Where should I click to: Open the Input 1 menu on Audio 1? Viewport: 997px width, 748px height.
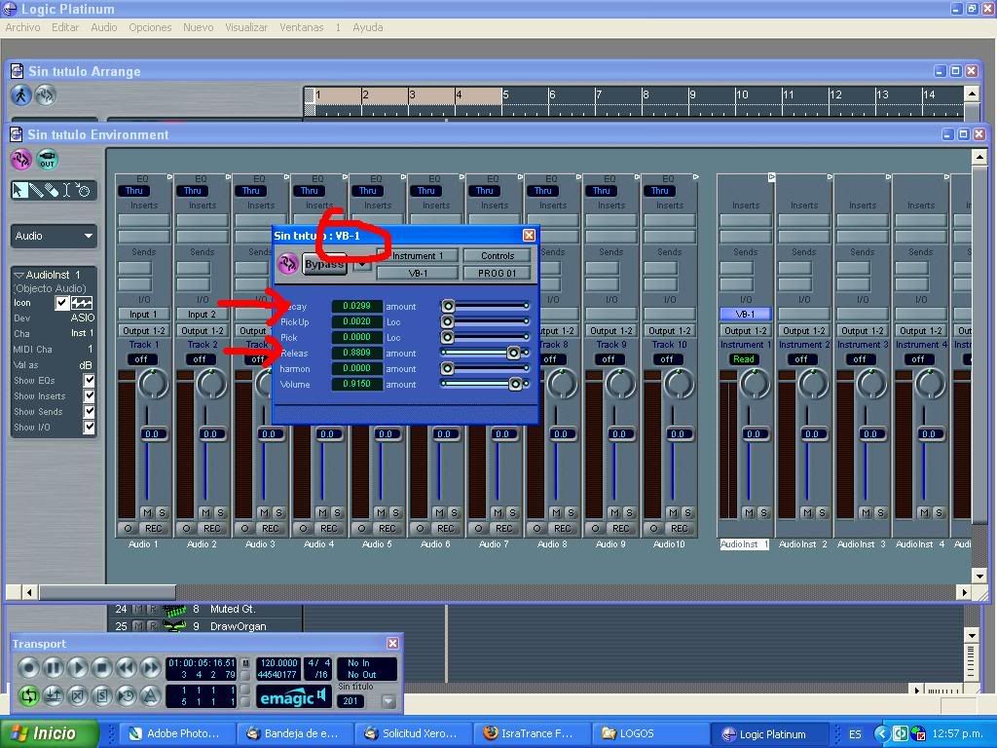(144, 315)
